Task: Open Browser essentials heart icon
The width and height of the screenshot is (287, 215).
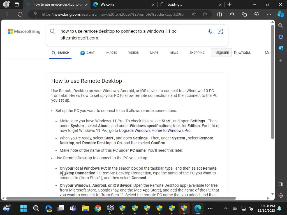Action: pyautogui.click(x=257, y=14)
